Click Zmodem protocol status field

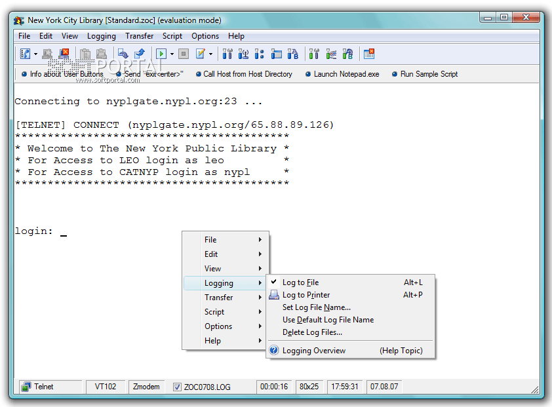pyautogui.click(x=146, y=387)
